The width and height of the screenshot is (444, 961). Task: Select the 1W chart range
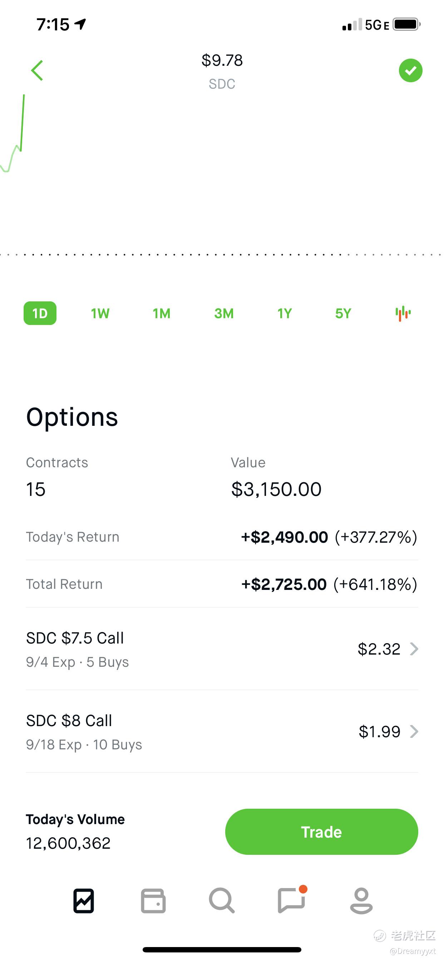pyautogui.click(x=100, y=314)
